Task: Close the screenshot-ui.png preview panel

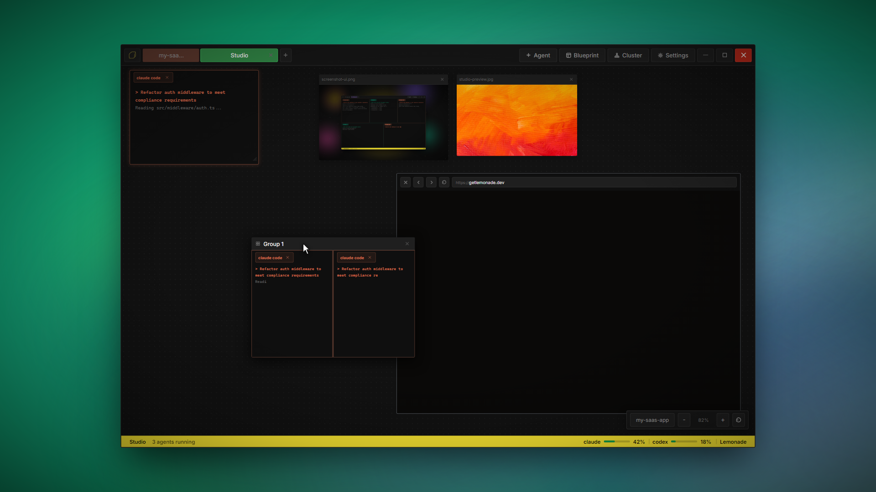Action: tap(442, 79)
